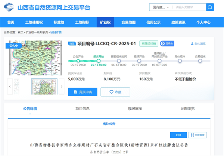This screenshot has width=224, height=156.
Task: Select the highlighted map thumbnail
Action: point(43,87)
